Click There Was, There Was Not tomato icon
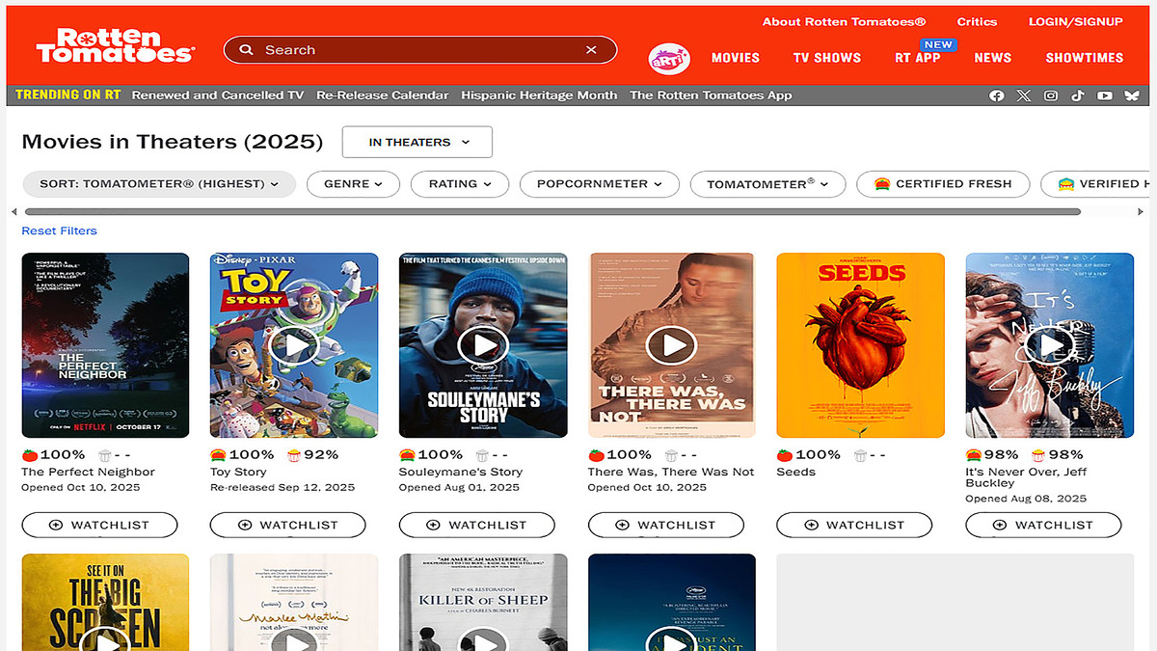The image size is (1157, 651). tap(596, 455)
